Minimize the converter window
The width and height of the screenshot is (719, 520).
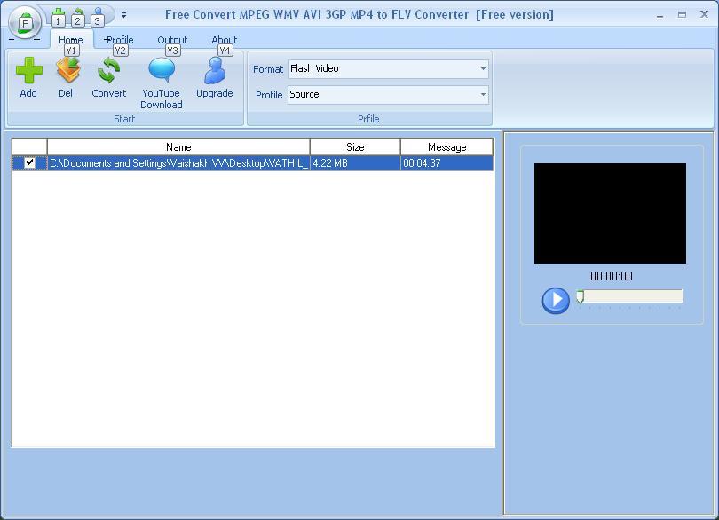(x=660, y=15)
